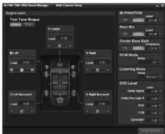Click the Left channel speaker icon
Screen dimensions: 165x134
[x=11, y=53]
